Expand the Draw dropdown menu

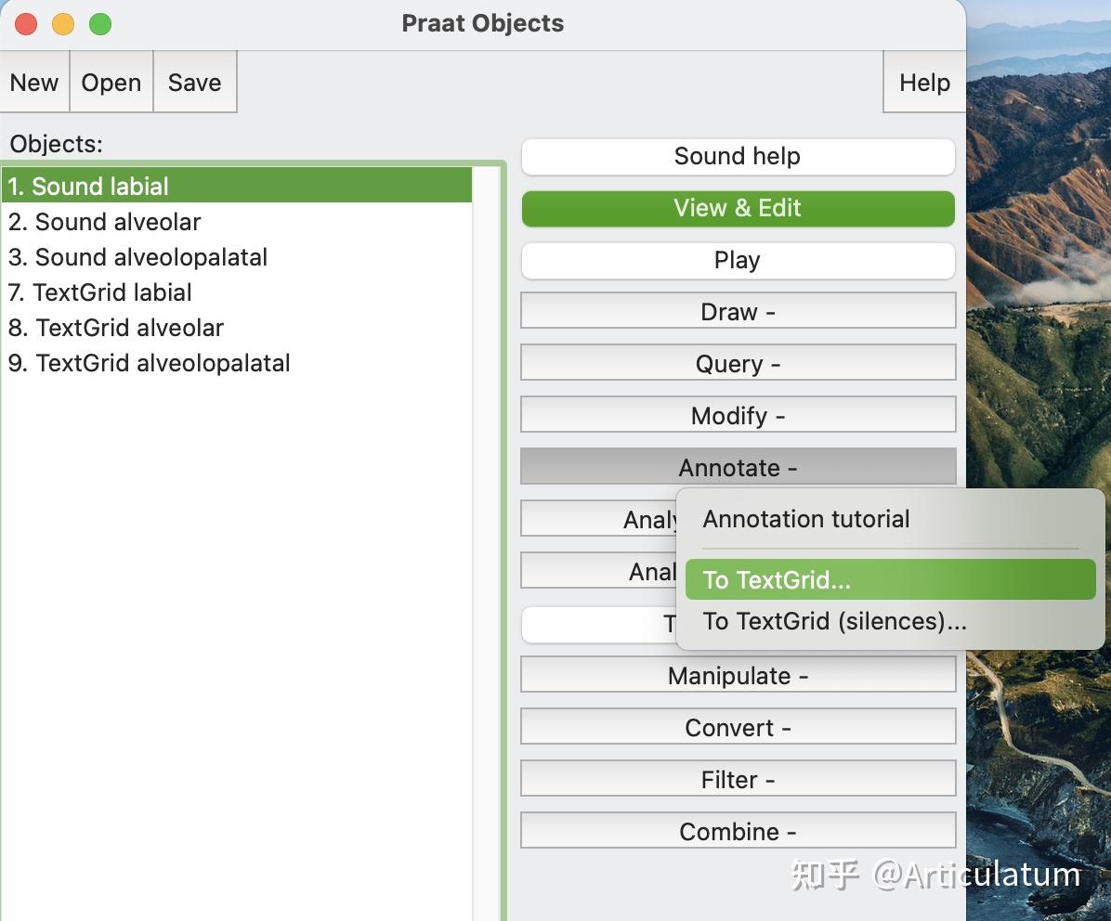point(738,312)
